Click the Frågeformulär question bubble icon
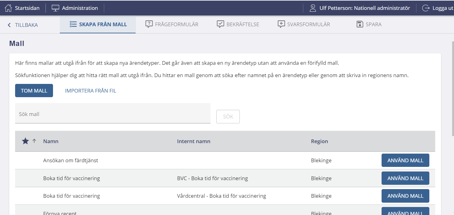 149,24
